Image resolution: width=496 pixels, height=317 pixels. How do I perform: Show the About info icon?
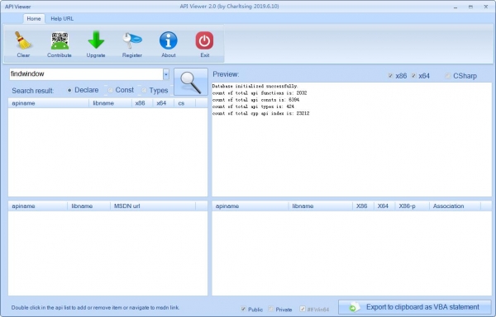(169, 40)
